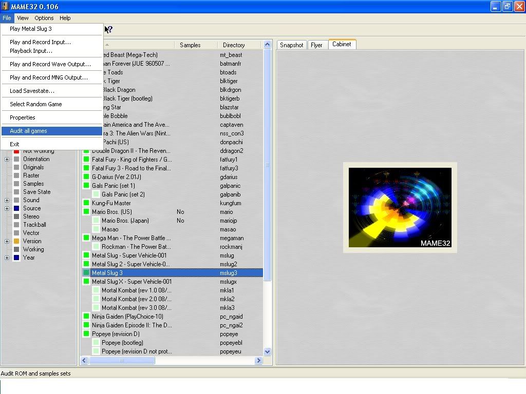Image resolution: width=526 pixels, height=394 pixels.
Task: Expand the Version folder tree node
Action: click(7, 241)
